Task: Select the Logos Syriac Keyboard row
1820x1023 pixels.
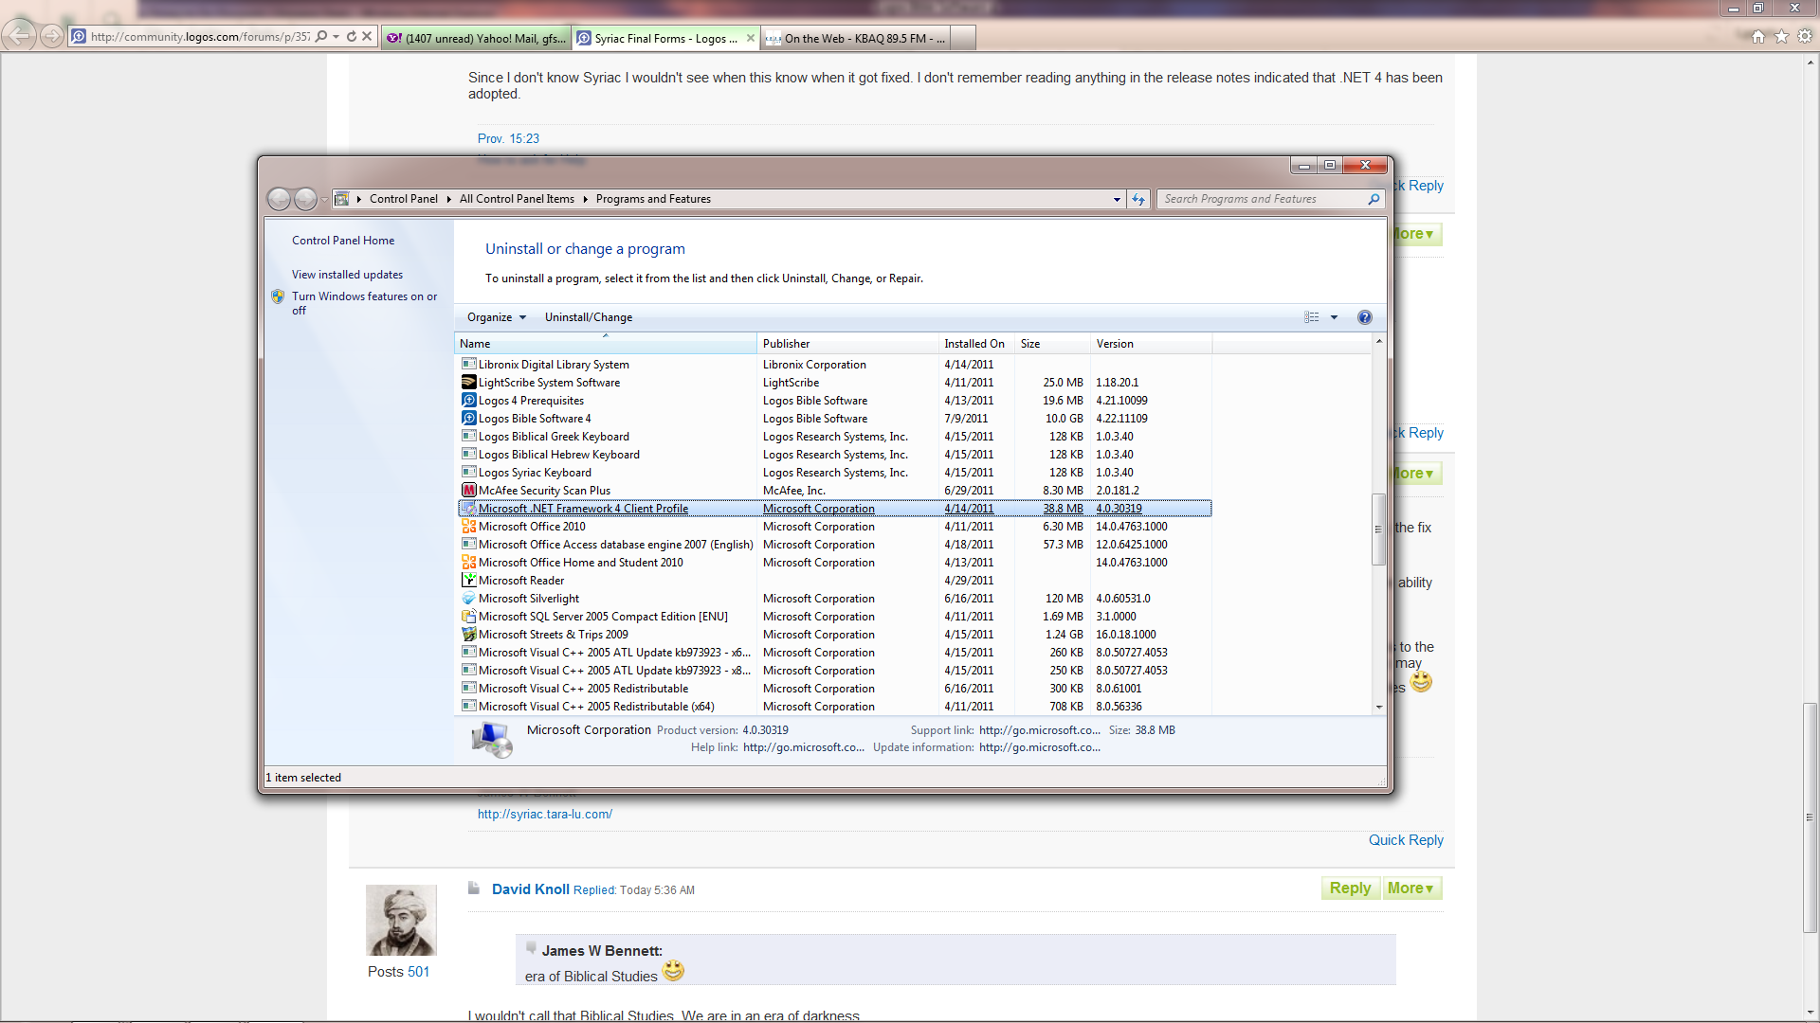Action: point(834,472)
